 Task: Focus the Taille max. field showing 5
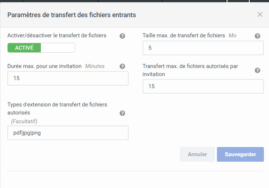pos(203,48)
